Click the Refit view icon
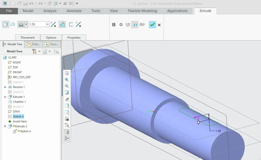This screenshot has width=261, height=160. point(67,73)
